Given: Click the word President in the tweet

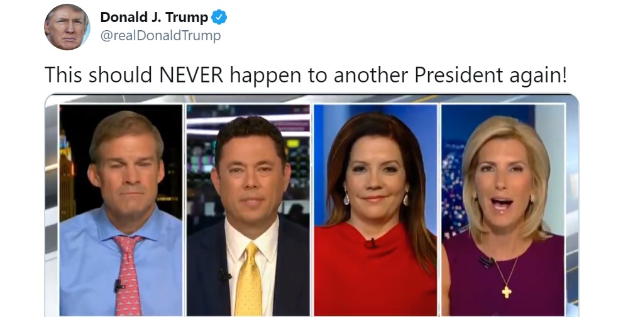Looking at the screenshot, I should [458, 75].
